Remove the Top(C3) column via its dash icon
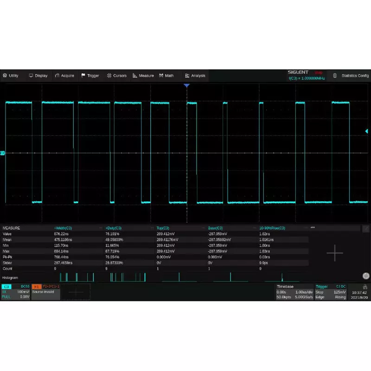371x371 pixels. coord(203,228)
